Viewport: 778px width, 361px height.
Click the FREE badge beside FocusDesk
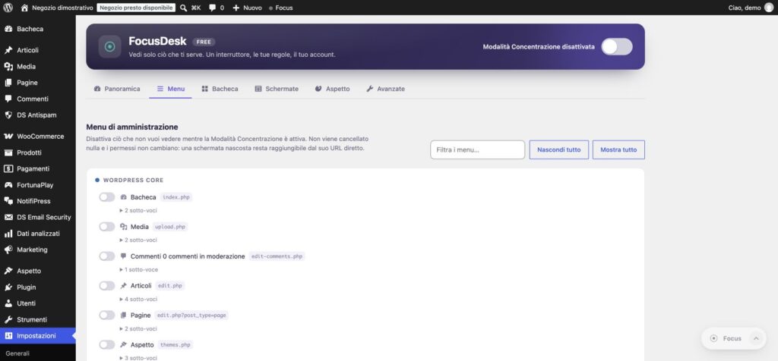click(204, 42)
